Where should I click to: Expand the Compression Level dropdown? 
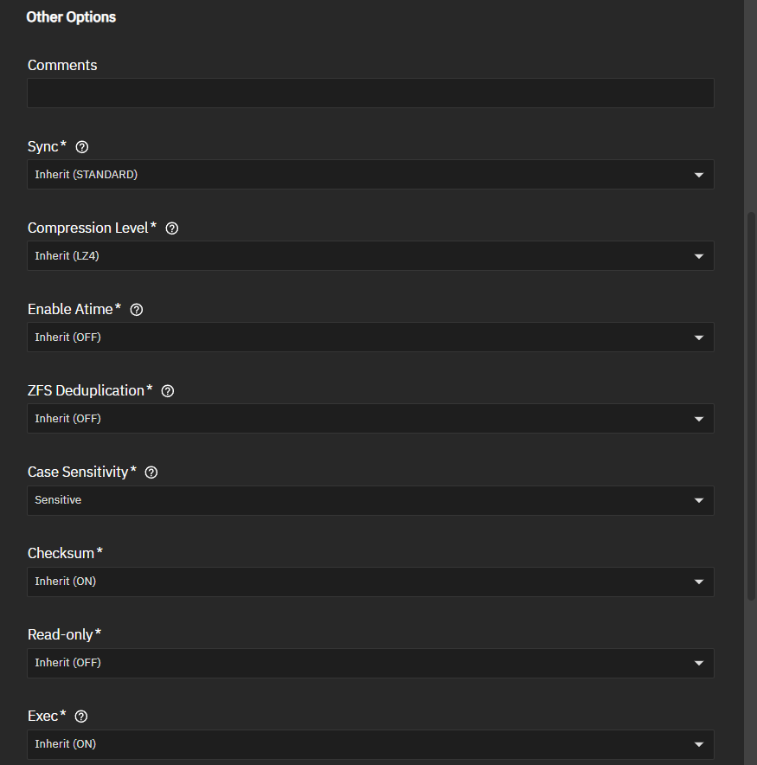point(370,256)
